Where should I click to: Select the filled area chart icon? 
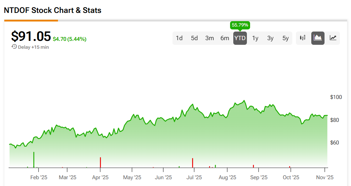[318, 38]
